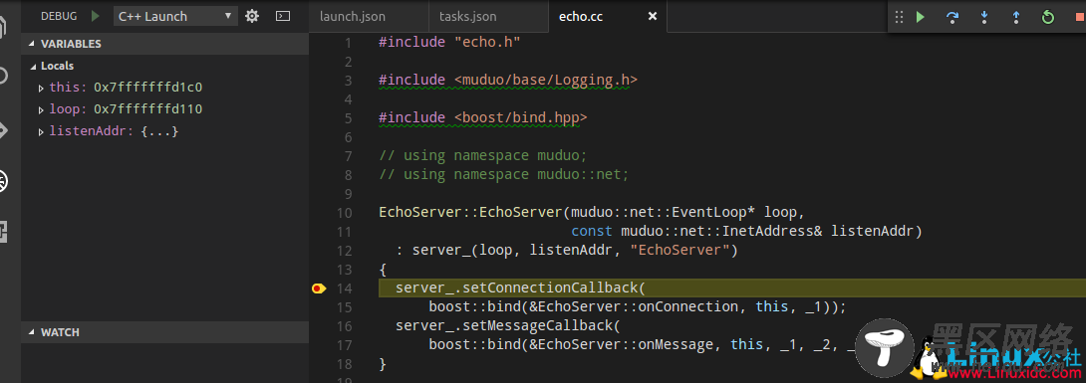Restart the debug session with the green circular arrow
This screenshot has height=383, width=1086.
coord(1048,17)
